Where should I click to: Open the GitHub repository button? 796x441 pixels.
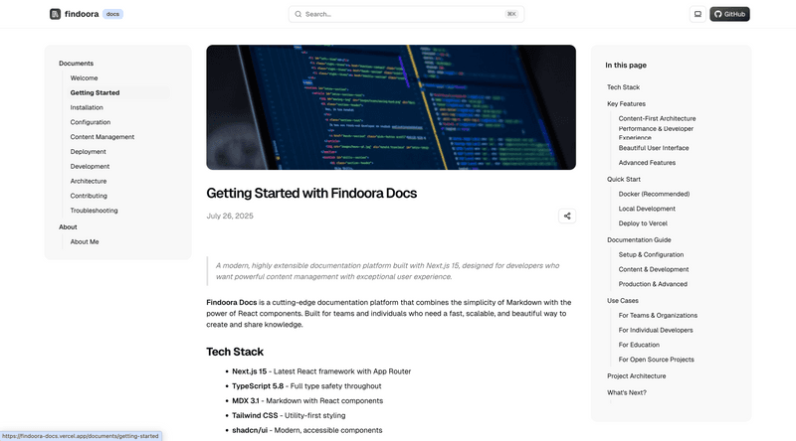(729, 14)
